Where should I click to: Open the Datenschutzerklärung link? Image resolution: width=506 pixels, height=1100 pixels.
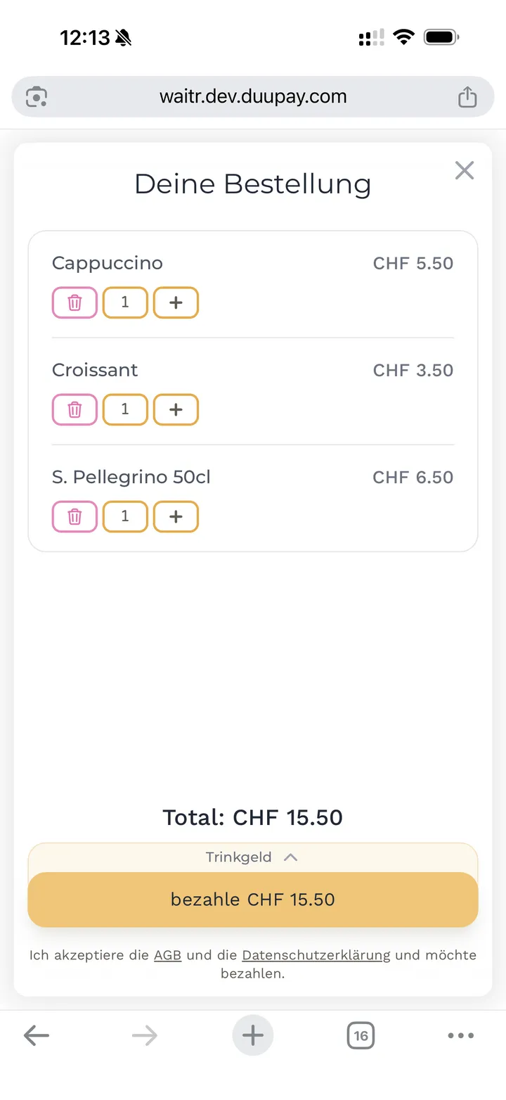316,955
